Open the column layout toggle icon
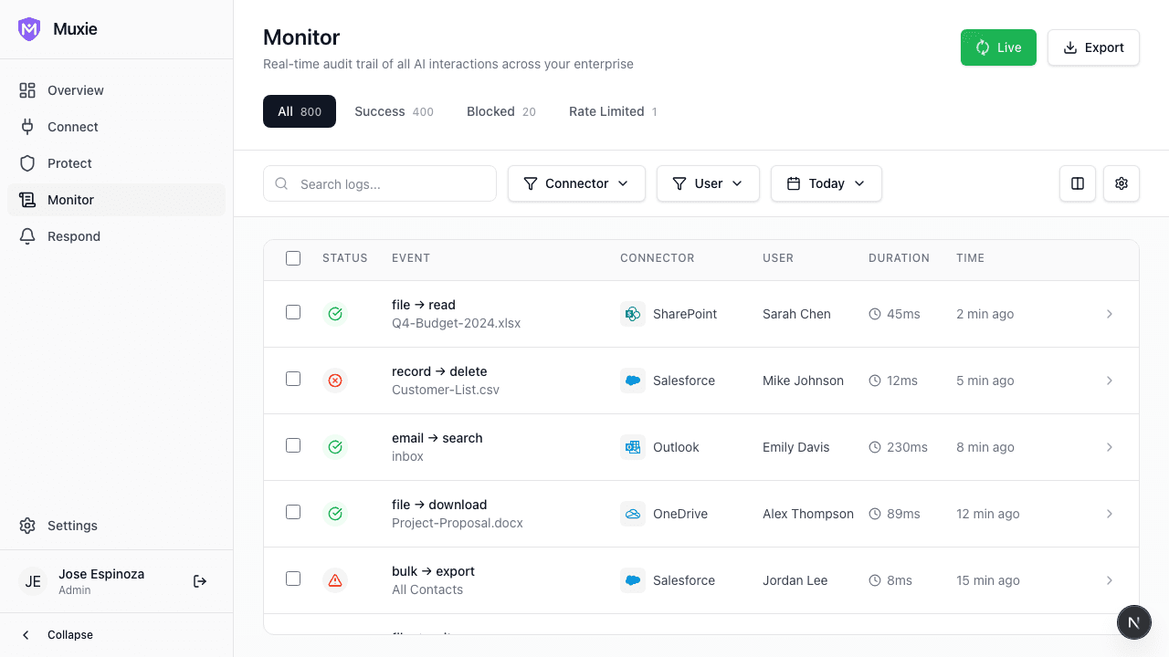The image size is (1169, 657). click(1078, 183)
